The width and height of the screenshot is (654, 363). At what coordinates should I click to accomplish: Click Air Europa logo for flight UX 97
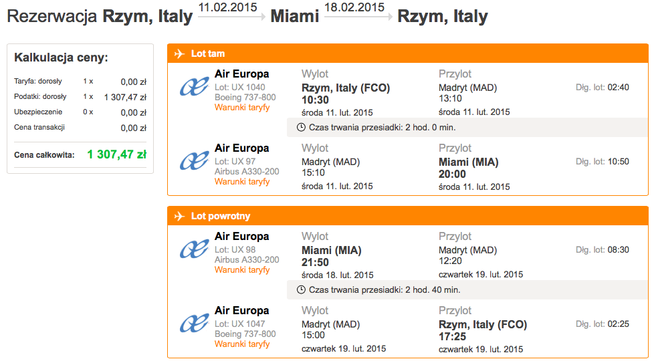point(194,161)
